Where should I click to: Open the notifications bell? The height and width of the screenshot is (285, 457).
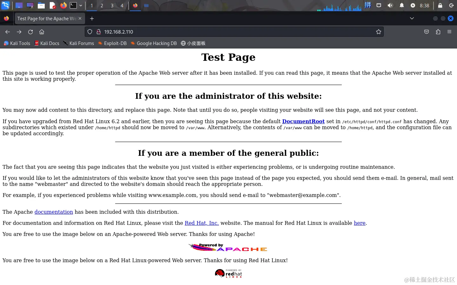pos(402,5)
